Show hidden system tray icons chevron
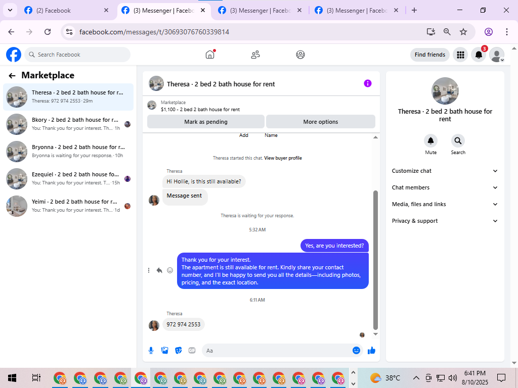518x388 pixels. point(416,378)
